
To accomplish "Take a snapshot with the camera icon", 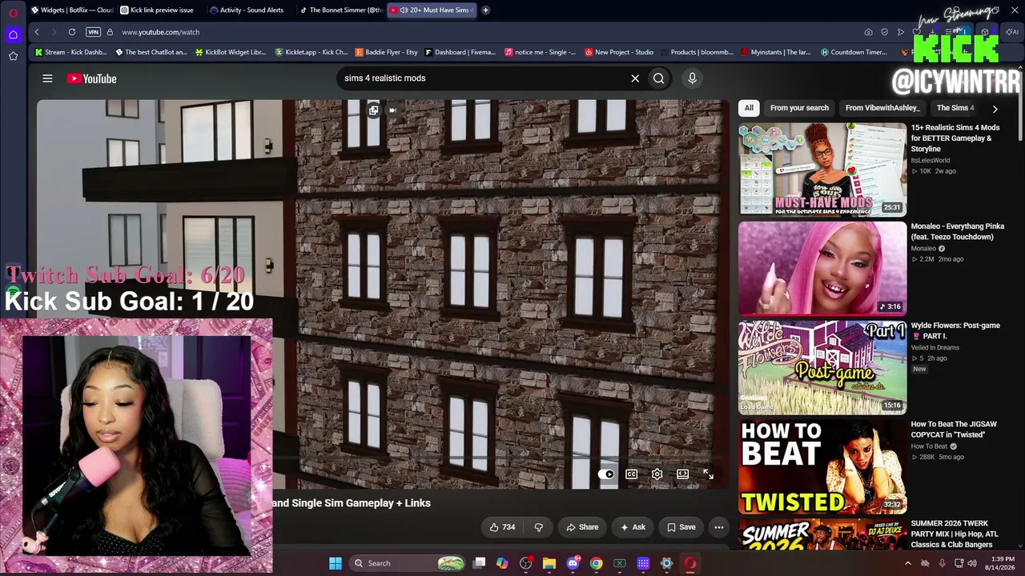I will 868,32.
